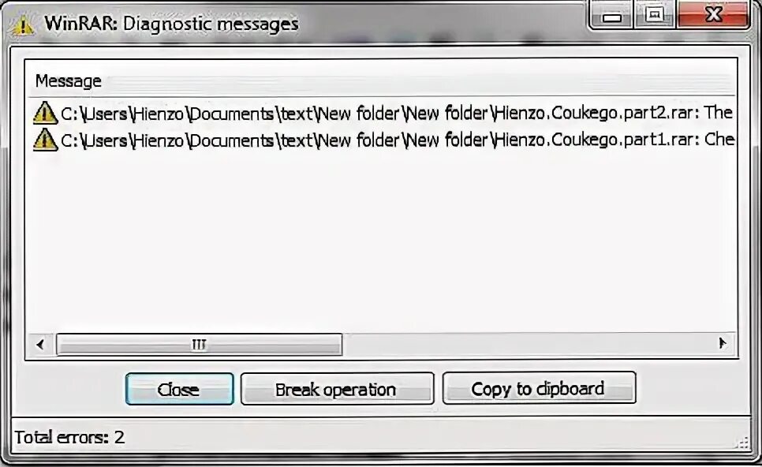762x467 pixels.
Task: Click the WinRAR warning icon in title bar
Action: tap(22, 24)
